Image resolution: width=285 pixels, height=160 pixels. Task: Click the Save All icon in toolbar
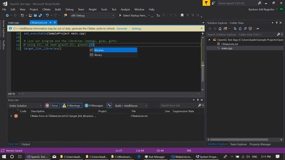point(40,16)
